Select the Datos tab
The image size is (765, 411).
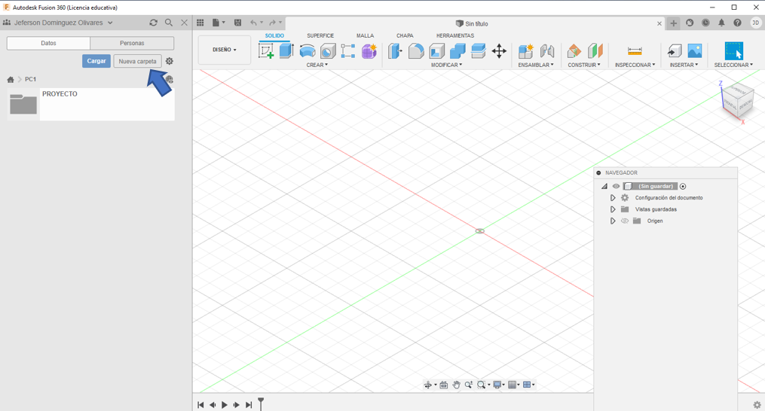point(48,43)
